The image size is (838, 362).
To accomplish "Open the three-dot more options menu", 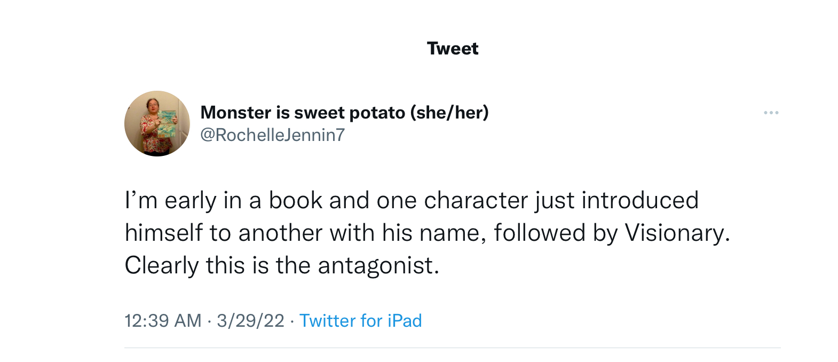I will click(x=771, y=113).
